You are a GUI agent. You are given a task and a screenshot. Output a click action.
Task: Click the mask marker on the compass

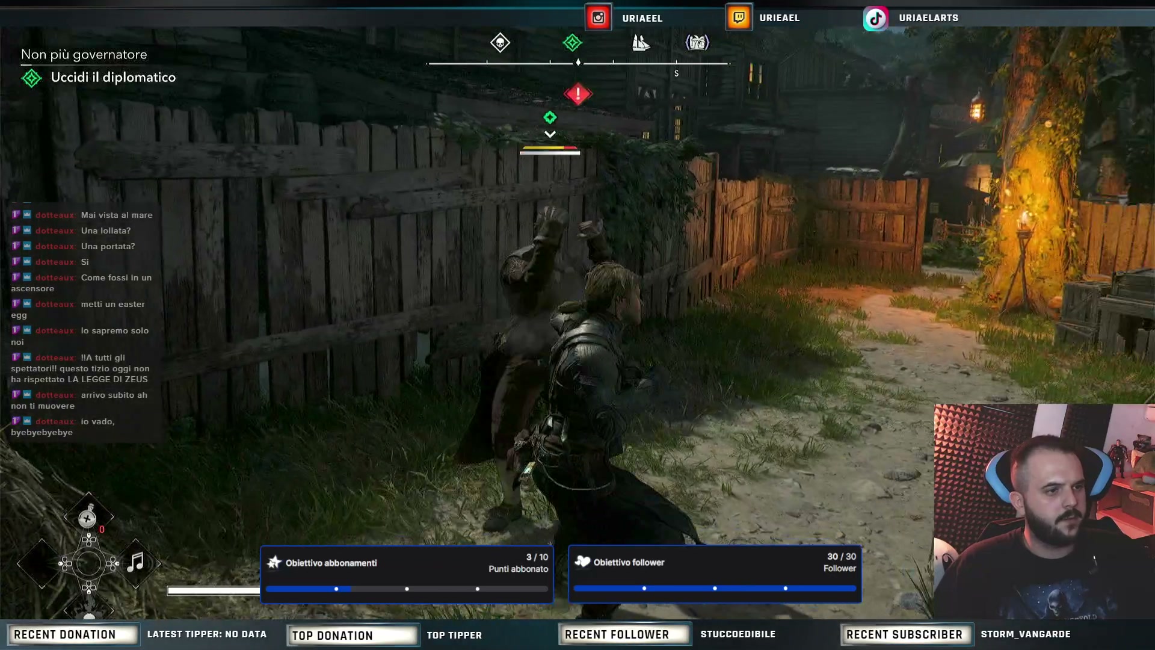pyautogui.click(x=697, y=43)
